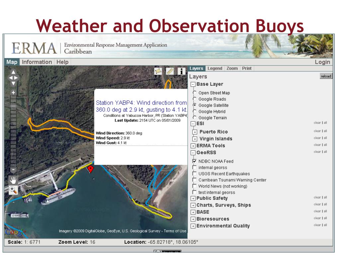
Task: Expand the Virgin Islands group
Action: pyautogui.click(x=195, y=139)
